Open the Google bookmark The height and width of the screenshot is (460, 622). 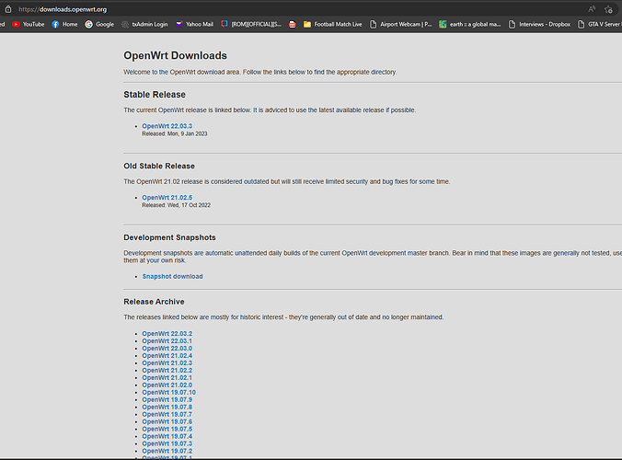[99, 24]
